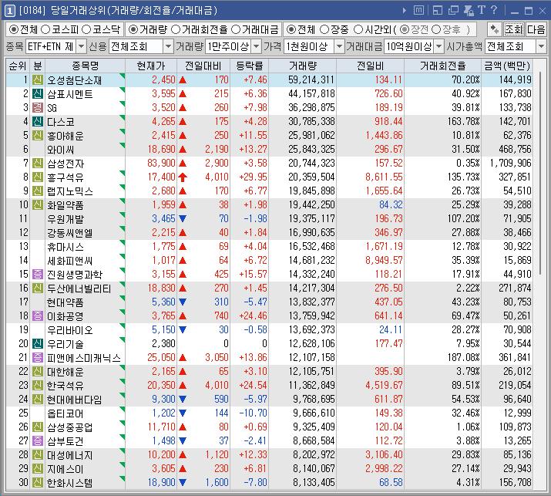Sort by the 현재가 column header
The width and height of the screenshot is (551, 496).
[x=151, y=66]
